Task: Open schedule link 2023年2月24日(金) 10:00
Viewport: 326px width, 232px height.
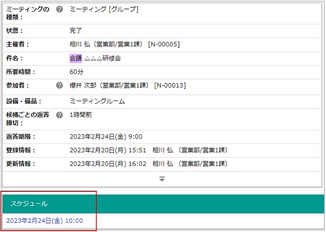Action: click(45, 221)
